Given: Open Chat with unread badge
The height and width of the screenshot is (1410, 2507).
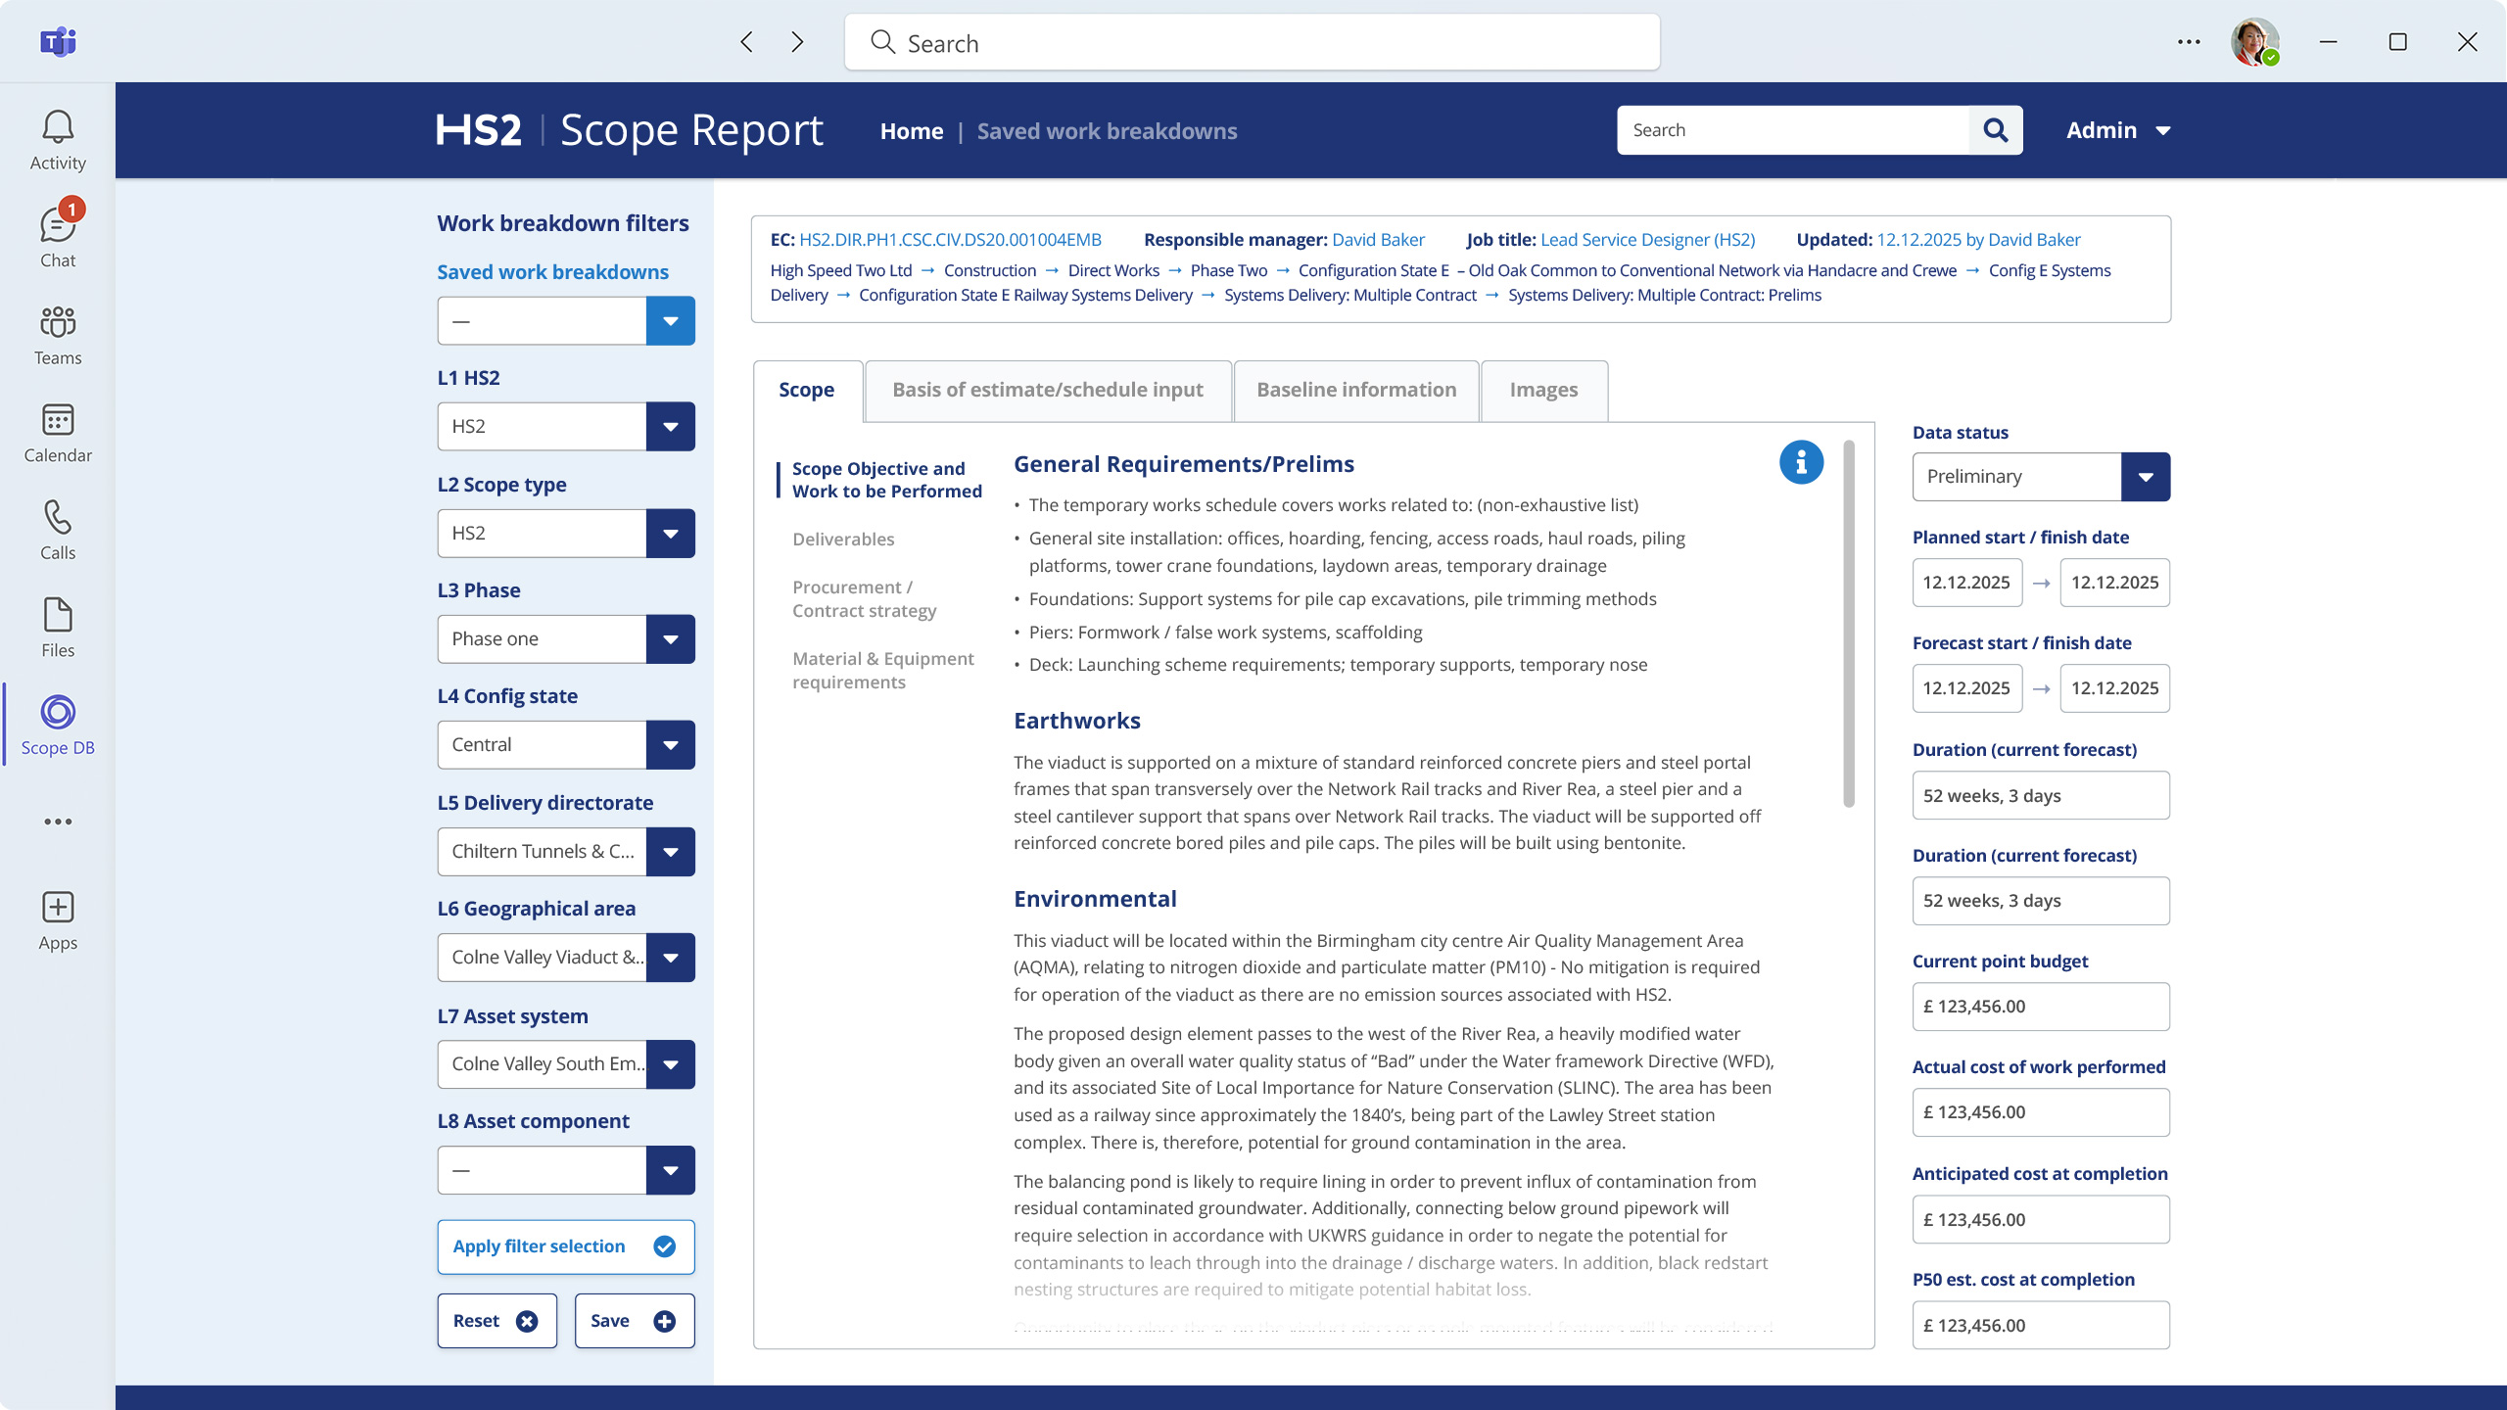Looking at the screenshot, I should click(58, 236).
